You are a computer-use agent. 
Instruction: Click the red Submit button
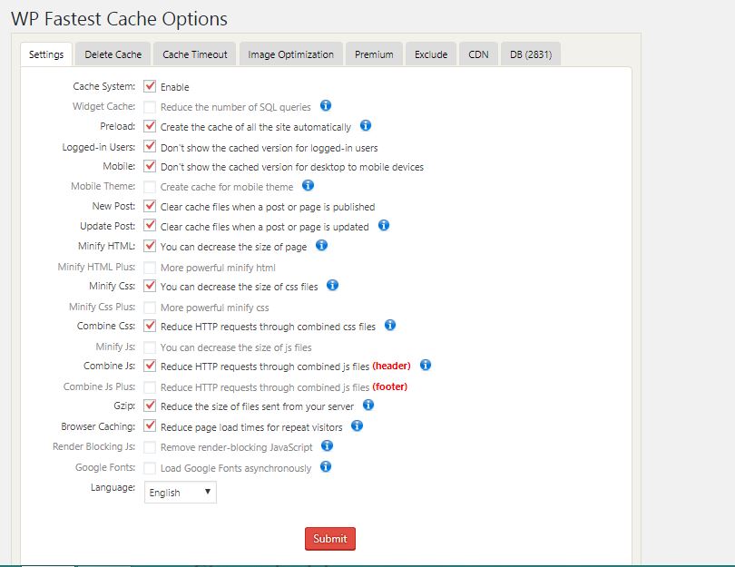330,538
